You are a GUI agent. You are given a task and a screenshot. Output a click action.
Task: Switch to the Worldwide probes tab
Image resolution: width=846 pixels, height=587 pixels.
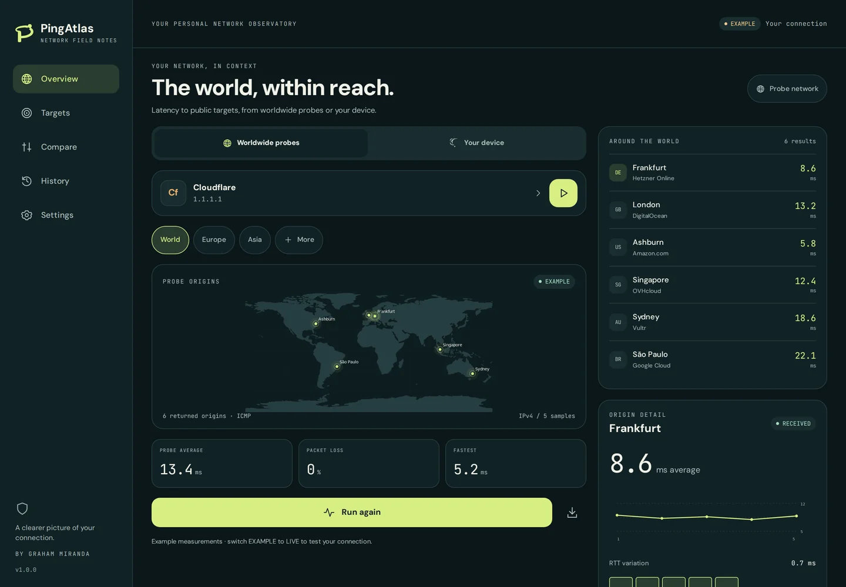pos(261,143)
